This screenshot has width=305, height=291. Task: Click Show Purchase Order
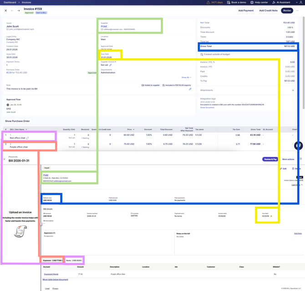coord(17,121)
